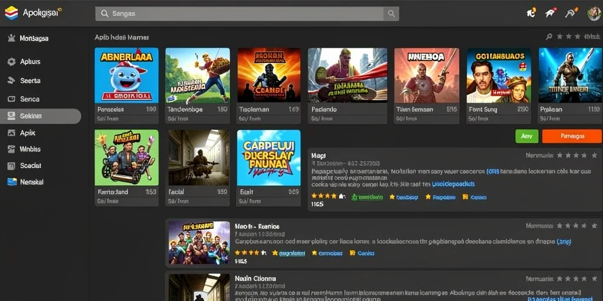Go to Minbiss in the sidebar

25,149
